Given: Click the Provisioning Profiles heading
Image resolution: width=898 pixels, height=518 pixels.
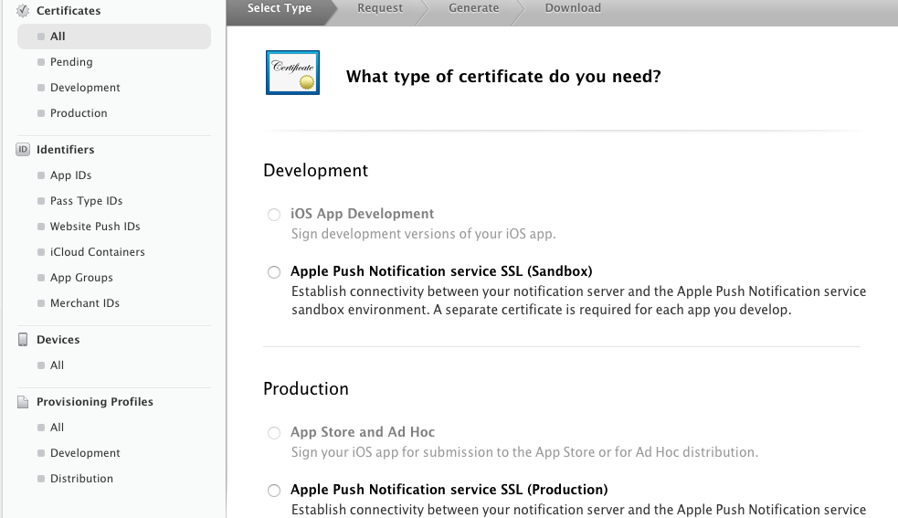Looking at the screenshot, I should pos(94,402).
